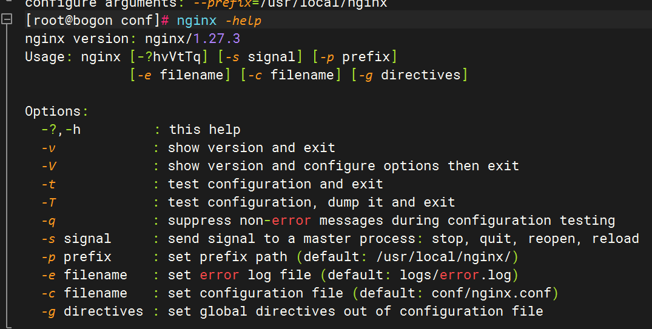Click 'show version and exit' description
Image resolution: width=652 pixels, height=329 pixels.
[252, 148]
